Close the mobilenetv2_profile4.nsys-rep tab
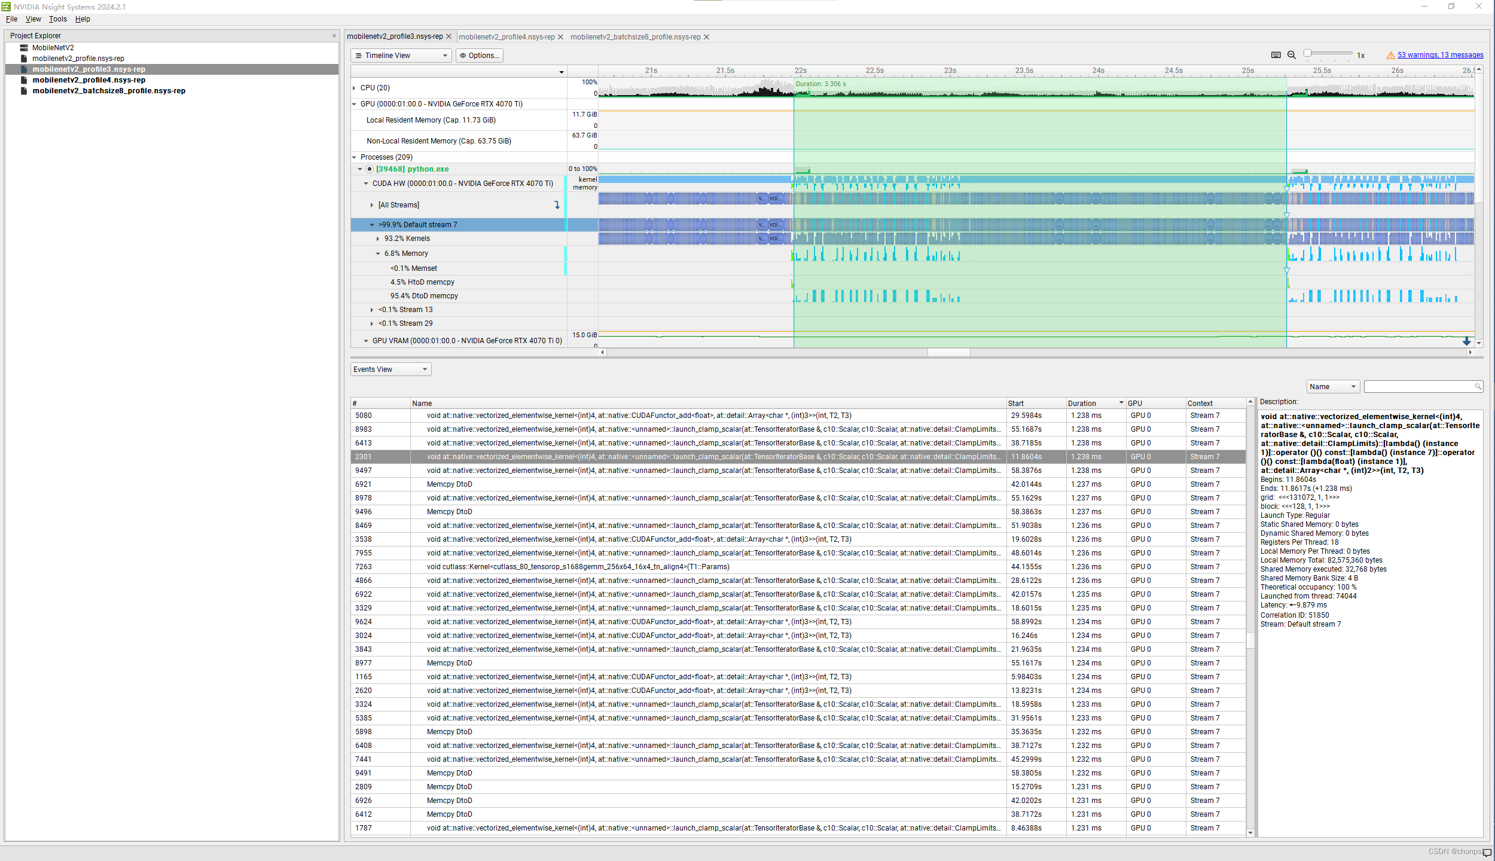This screenshot has width=1495, height=861. click(560, 37)
